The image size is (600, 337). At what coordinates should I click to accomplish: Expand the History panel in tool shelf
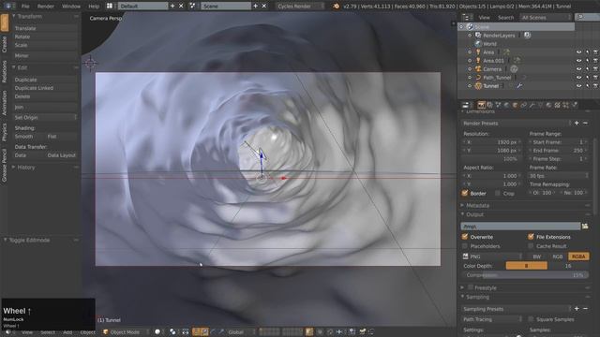(x=26, y=168)
